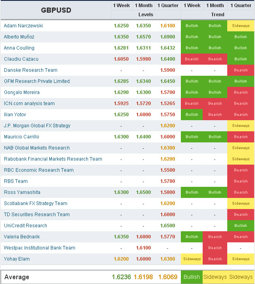The image size is (255, 284).
Task: Open Danske Research Team link
Action: pos(31,70)
